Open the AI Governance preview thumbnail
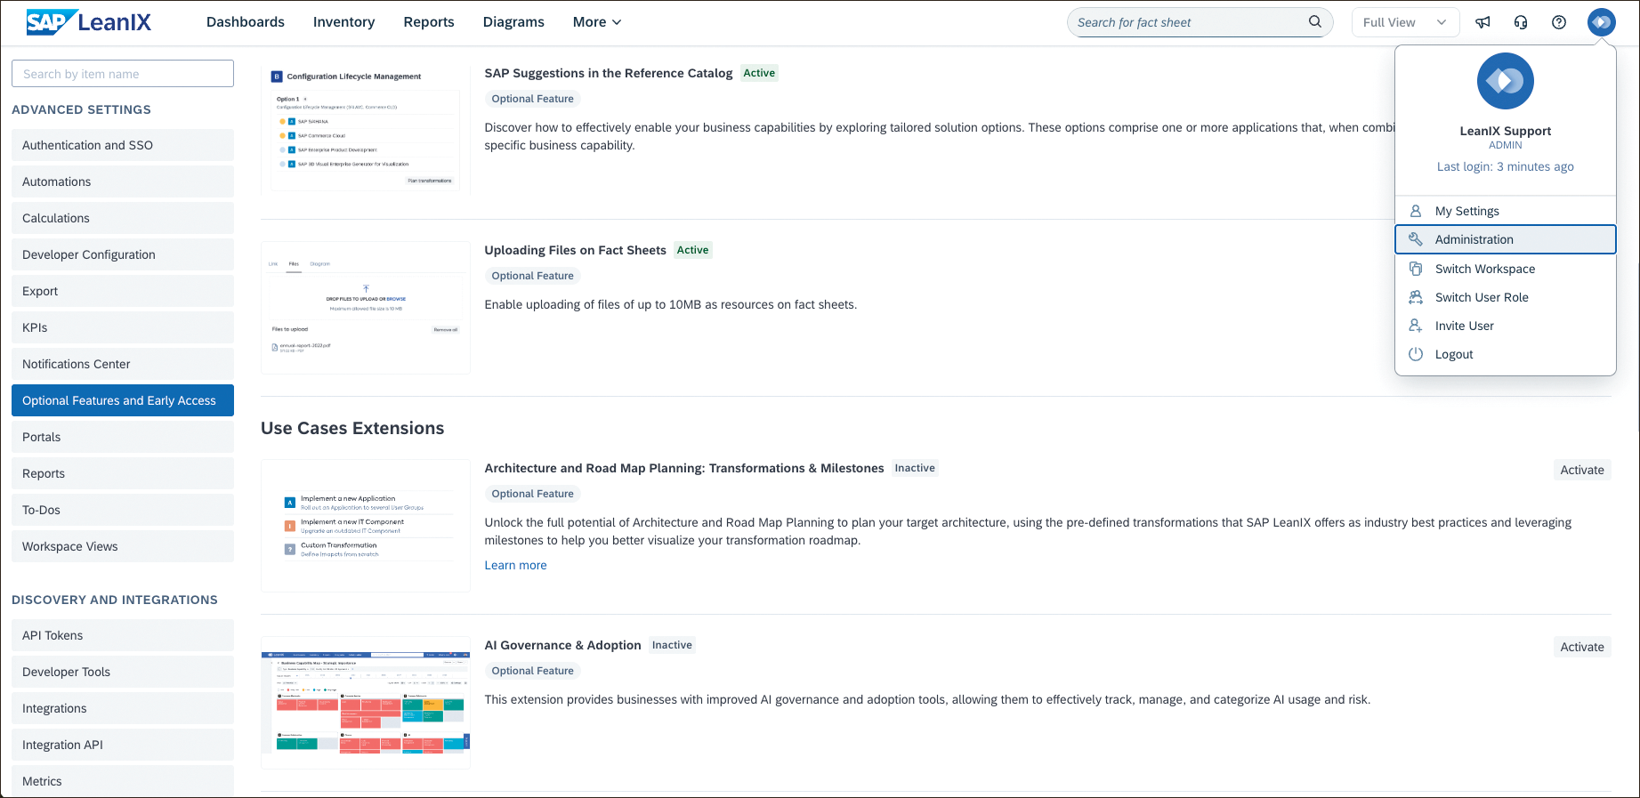The width and height of the screenshot is (1640, 798). pyautogui.click(x=366, y=703)
